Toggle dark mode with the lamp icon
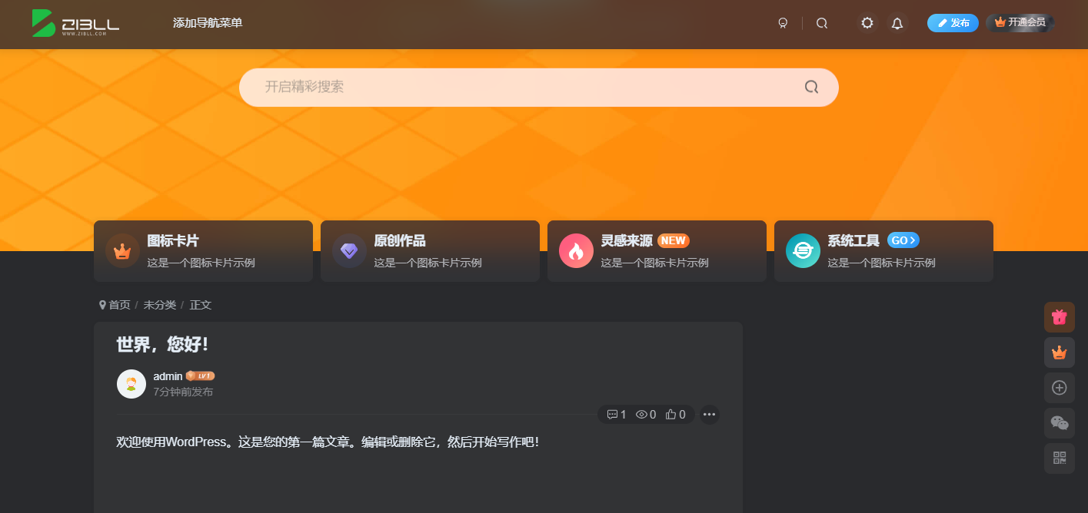Image resolution: width=1088 pixels, height=513 pixels. 783,23
